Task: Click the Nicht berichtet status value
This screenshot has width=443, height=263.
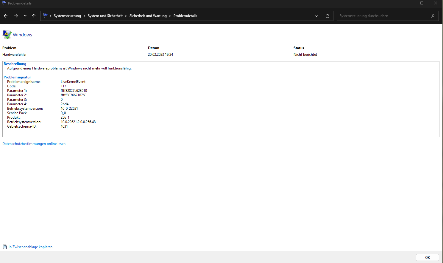Action: click(305, 55)
